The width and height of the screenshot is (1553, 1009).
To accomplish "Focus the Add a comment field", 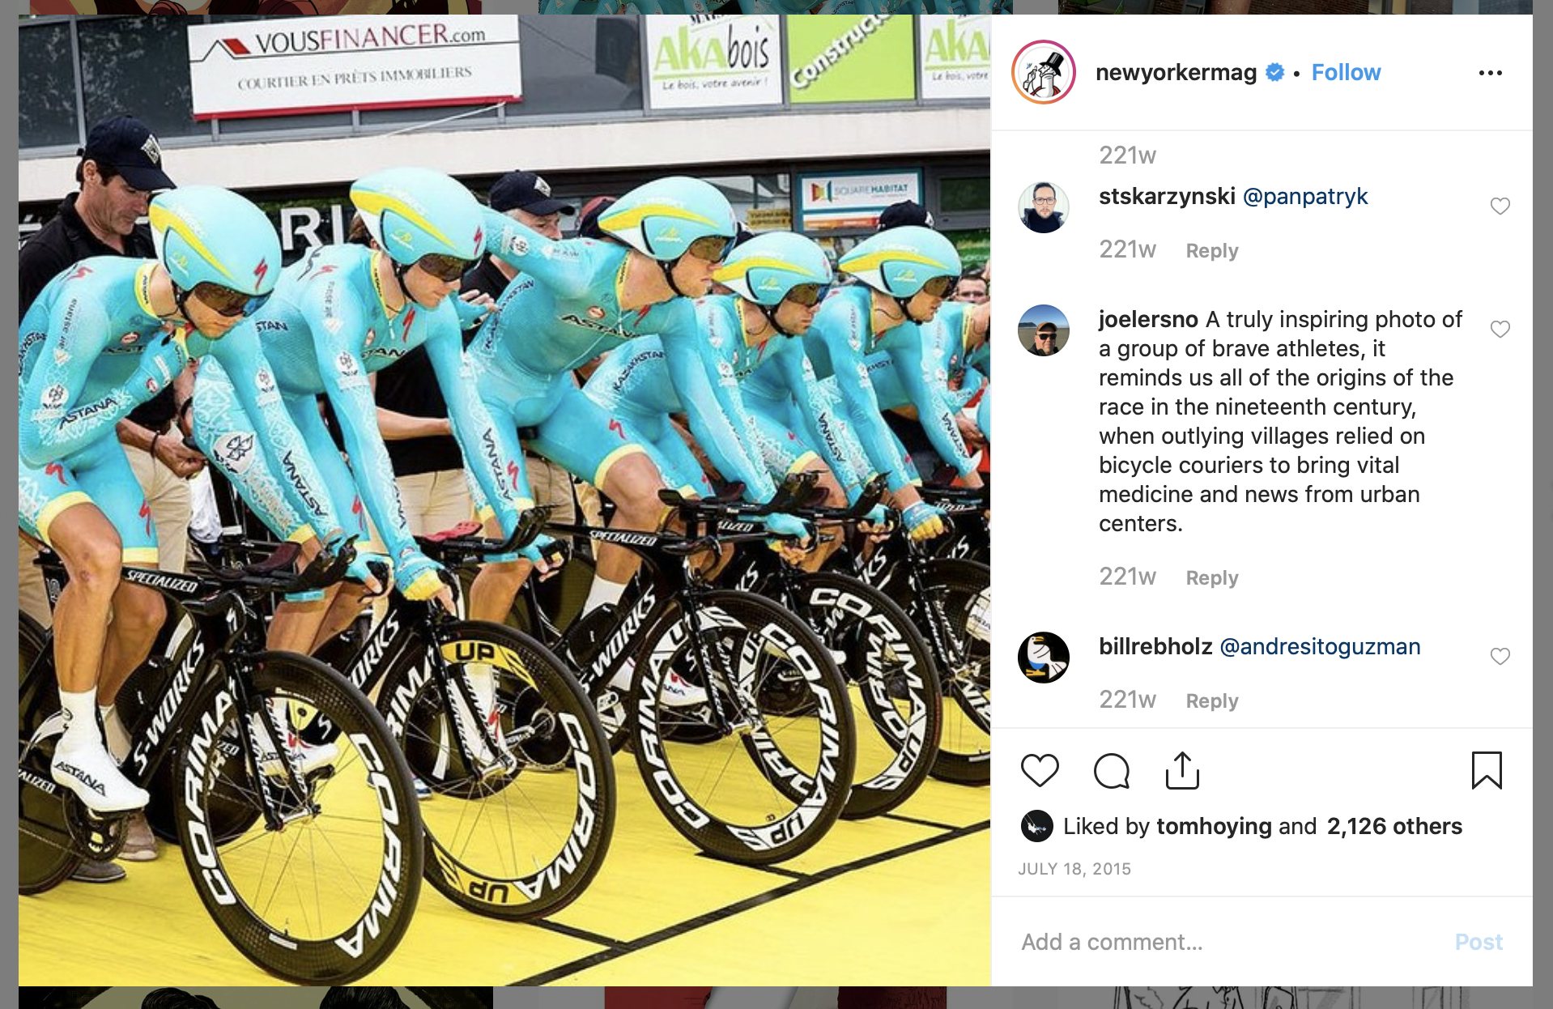I will click(1223, 942).
